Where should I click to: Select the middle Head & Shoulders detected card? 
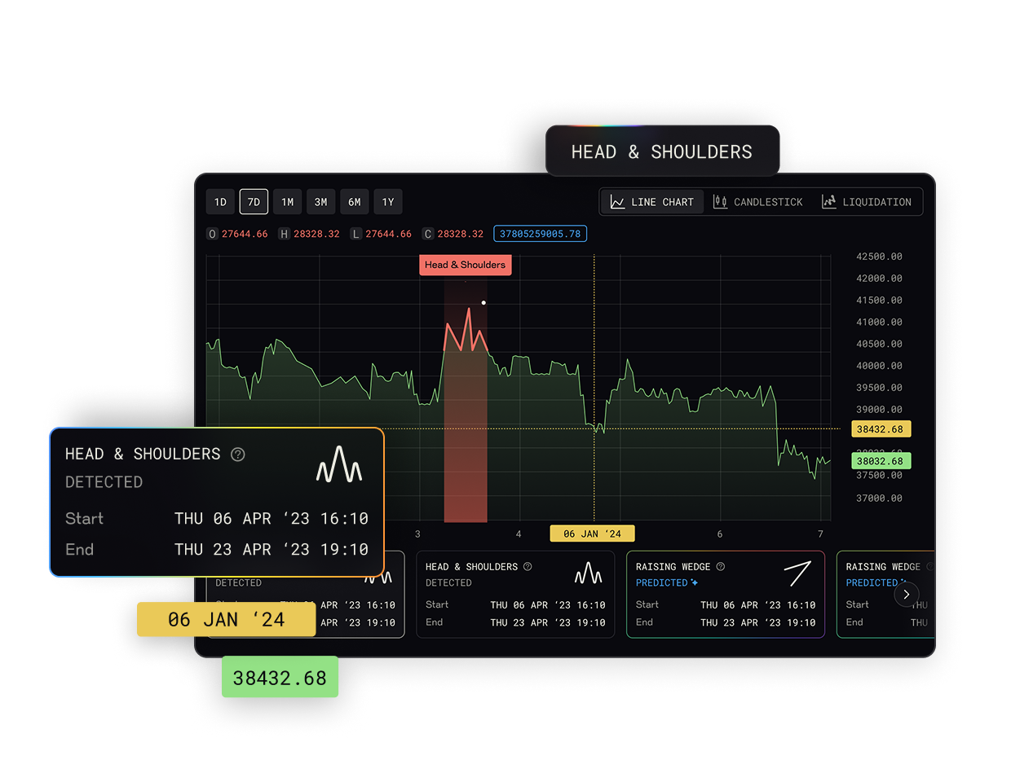515,594
